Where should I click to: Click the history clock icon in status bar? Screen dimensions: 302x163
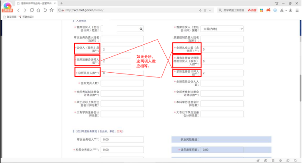266,160
